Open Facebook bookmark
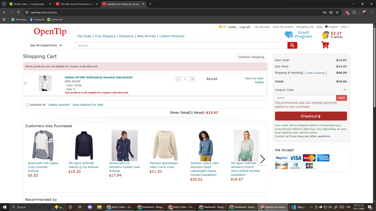The width and height of the screenshot is (376, 211). tap(37, 19)
